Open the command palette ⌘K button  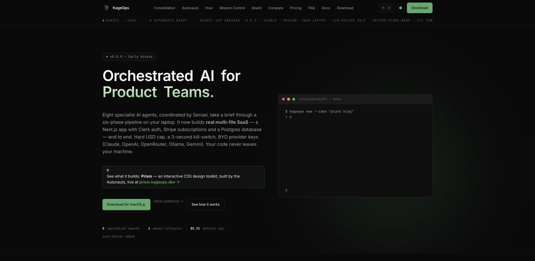[x=386, y=8]
